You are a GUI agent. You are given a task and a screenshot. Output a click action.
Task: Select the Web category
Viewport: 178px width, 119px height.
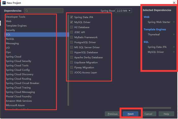pos(9,21)
